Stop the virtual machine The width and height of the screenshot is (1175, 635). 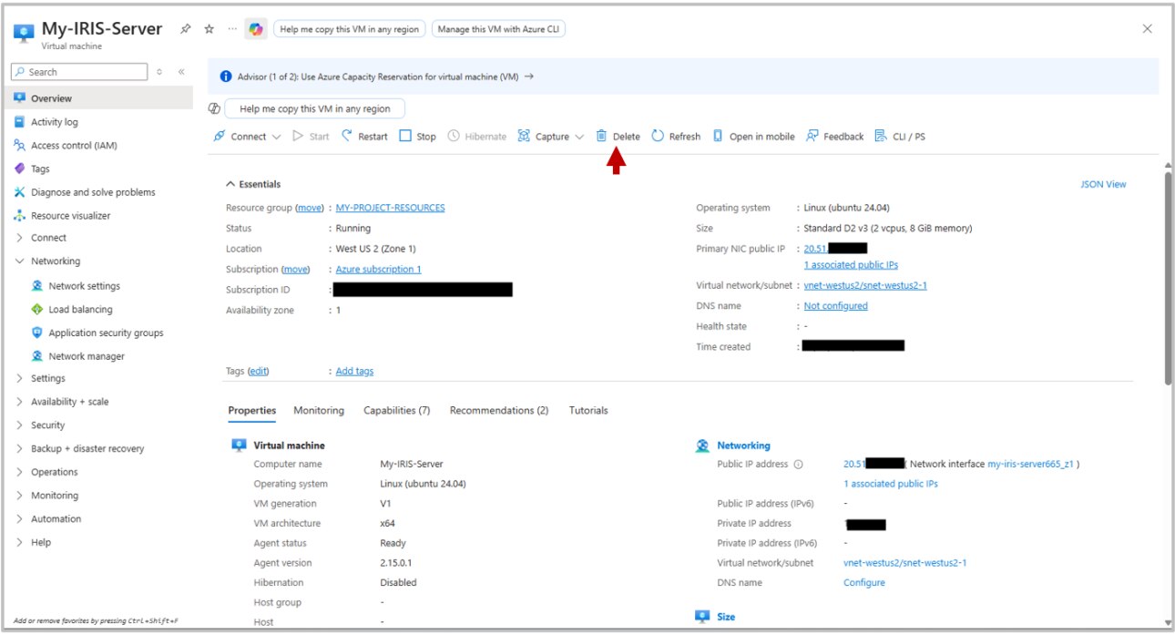click(x=415, y=136)
